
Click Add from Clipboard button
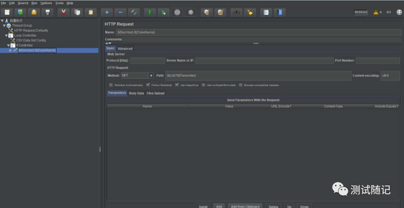tap(245, 206)
